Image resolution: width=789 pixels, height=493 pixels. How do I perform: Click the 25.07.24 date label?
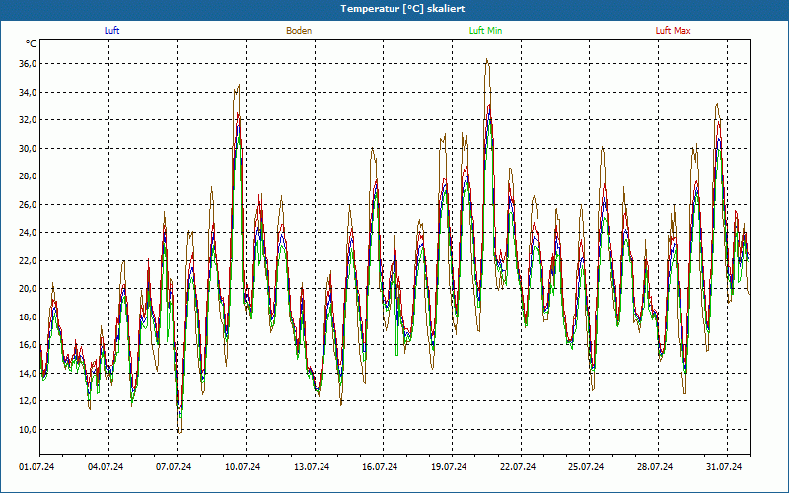(x=586, y=467)
